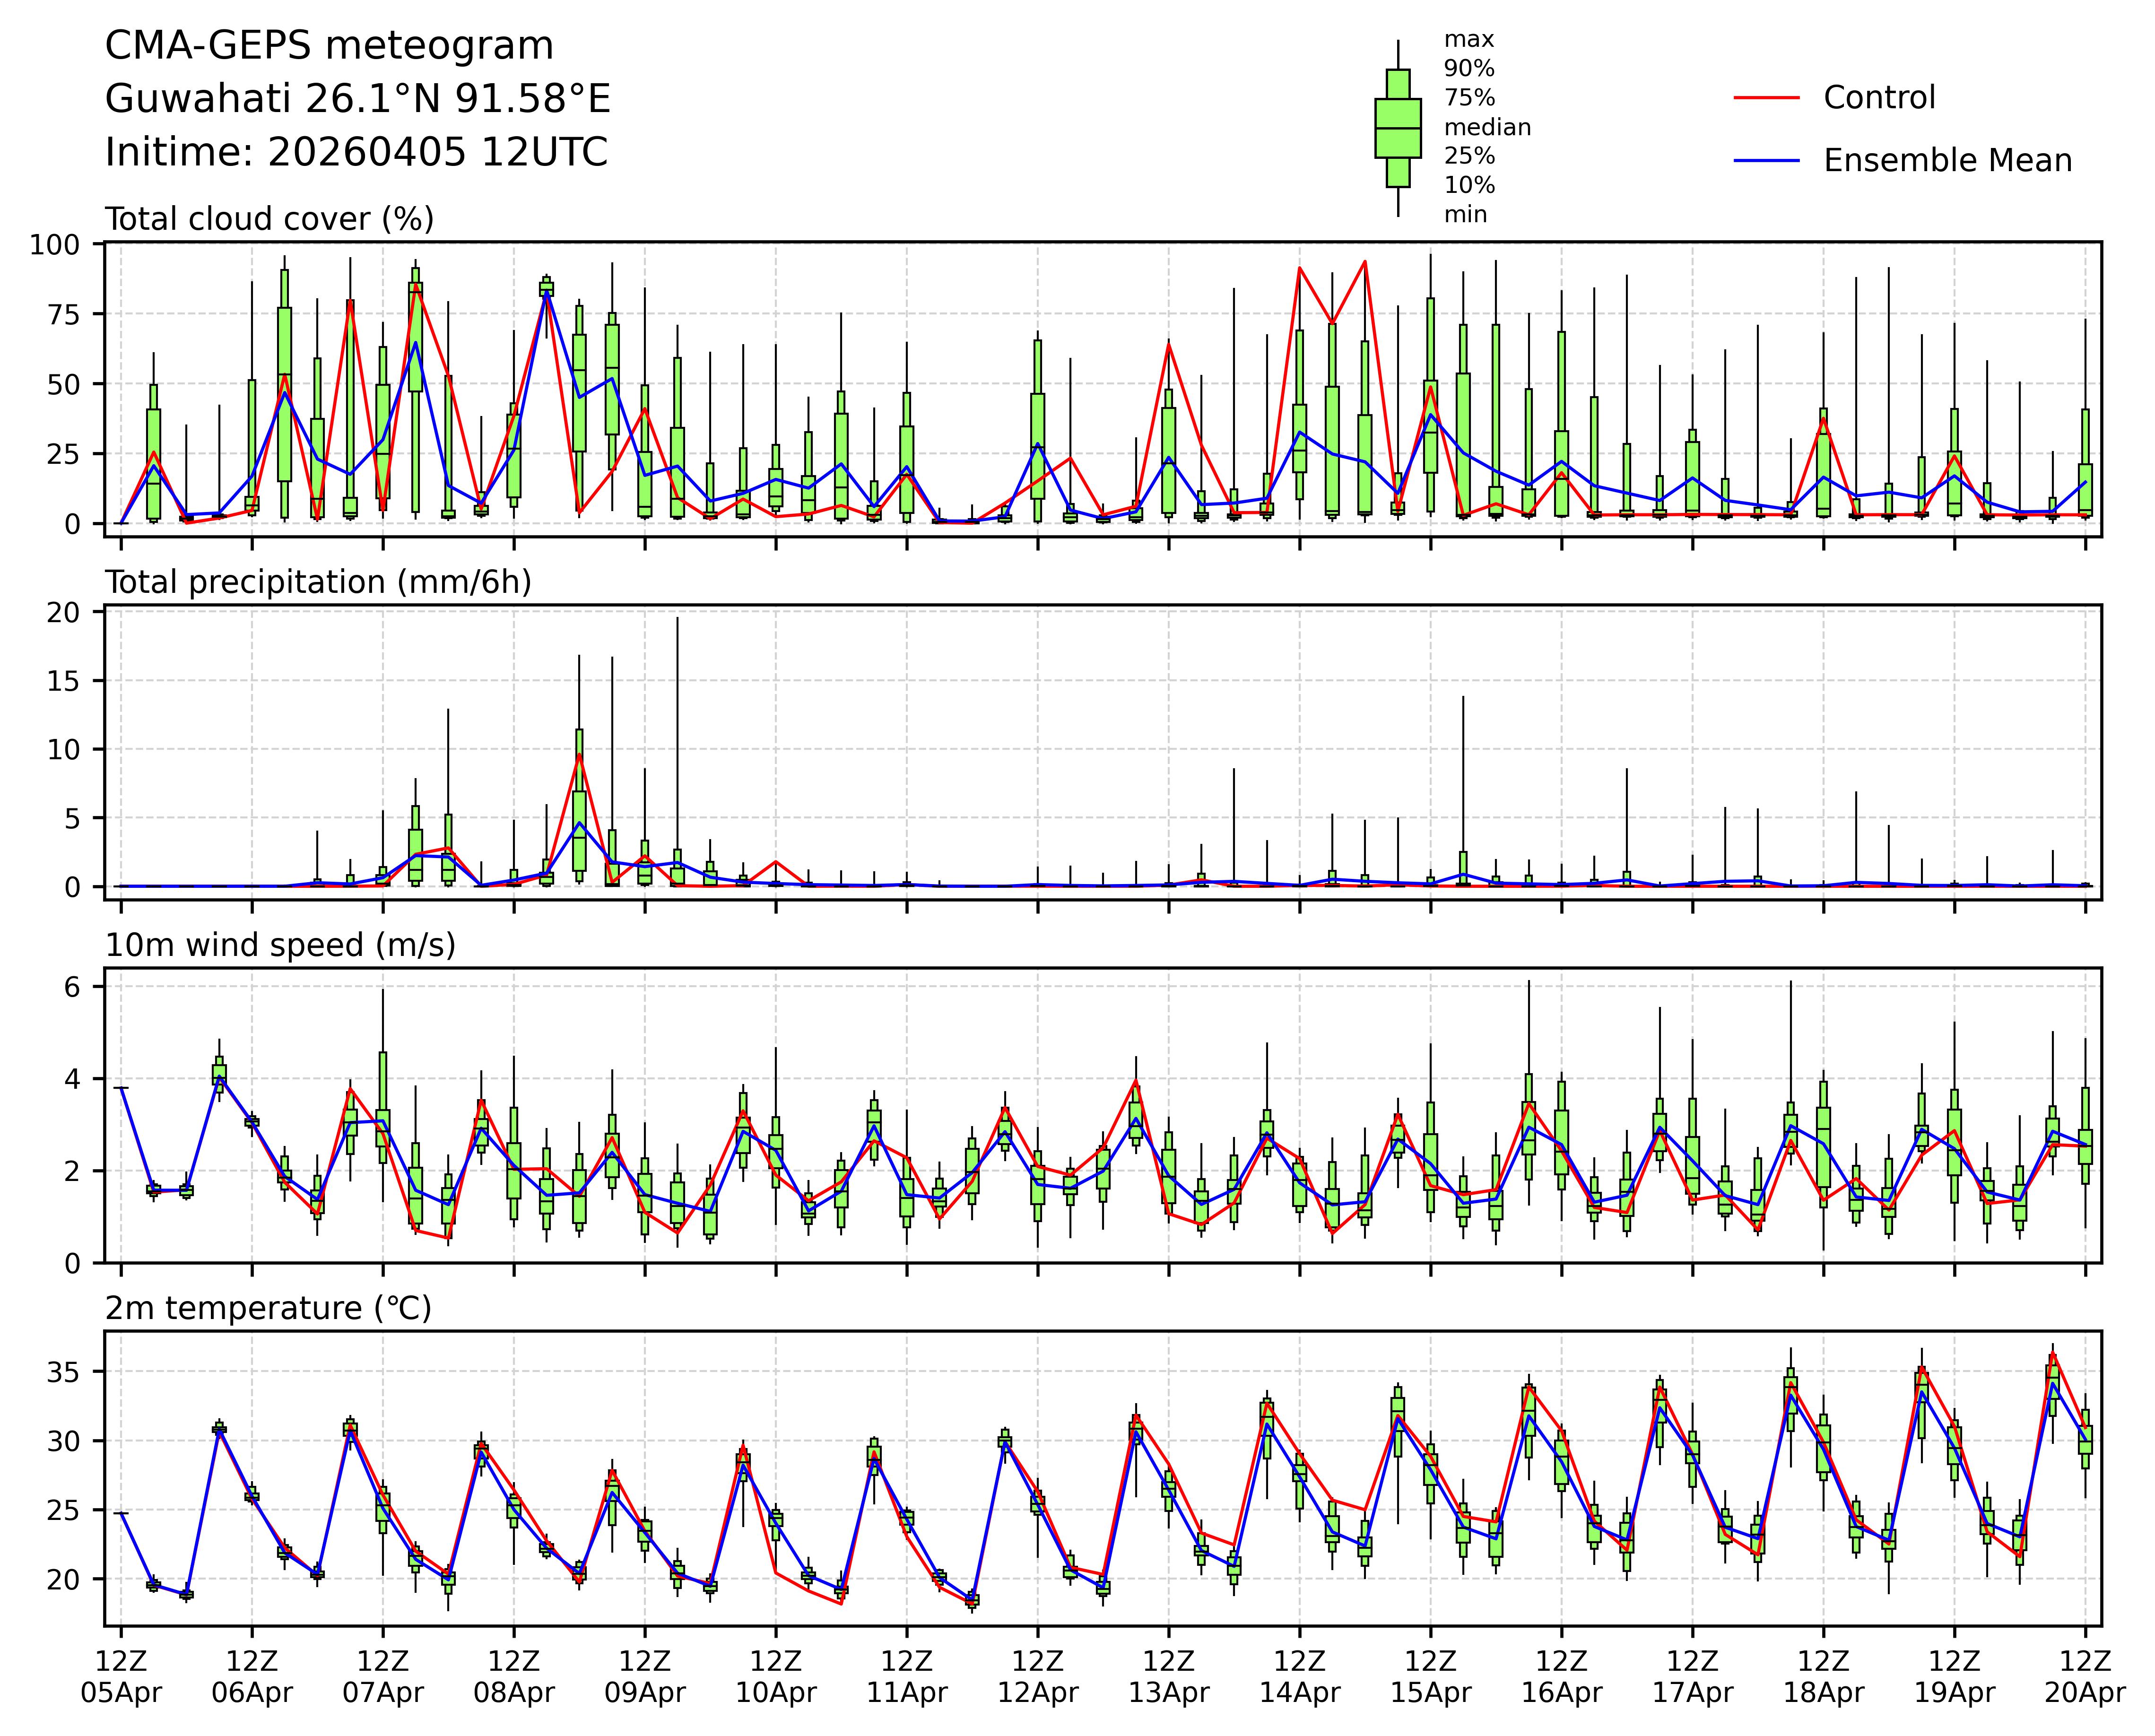Screen dimensions: 2155x1736
Task: Click the red Control legend line
Action: click(x=1766, y=98)
